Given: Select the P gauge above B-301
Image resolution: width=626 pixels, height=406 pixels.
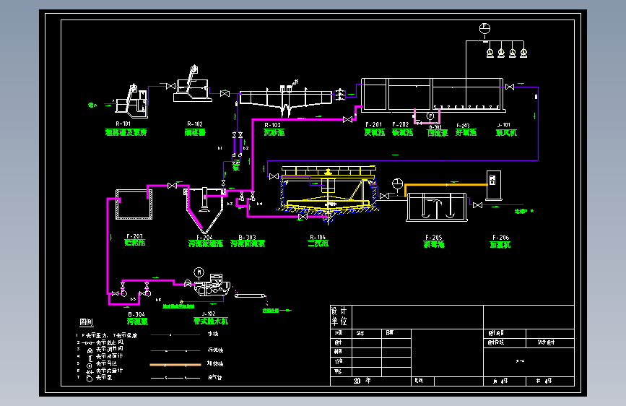Looking at the screenshot, I should [x=430, y=116].
